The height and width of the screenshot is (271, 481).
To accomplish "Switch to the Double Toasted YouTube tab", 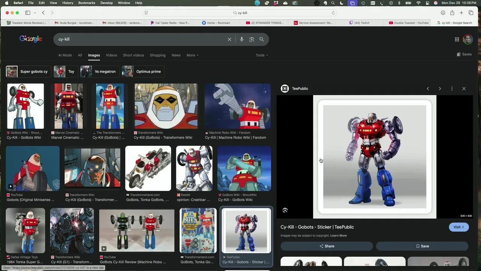I will (409, 23).
